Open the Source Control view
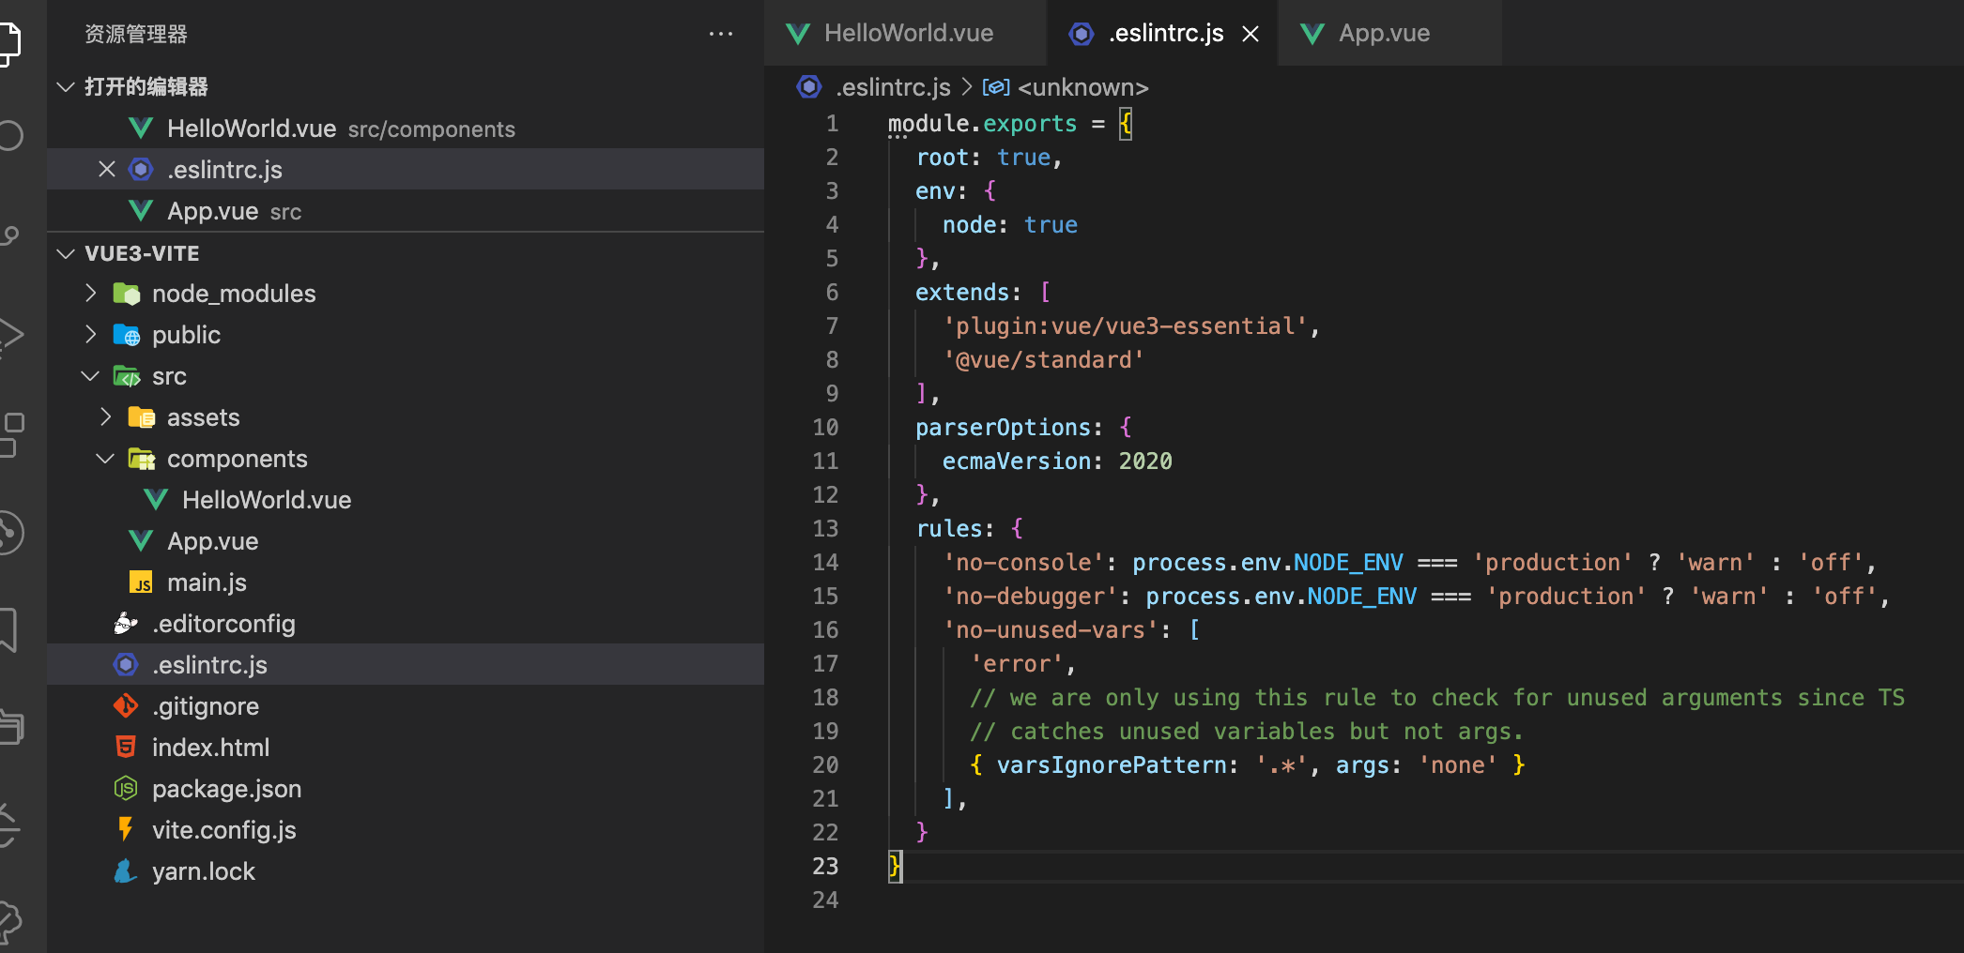 (x=11, y=234)
